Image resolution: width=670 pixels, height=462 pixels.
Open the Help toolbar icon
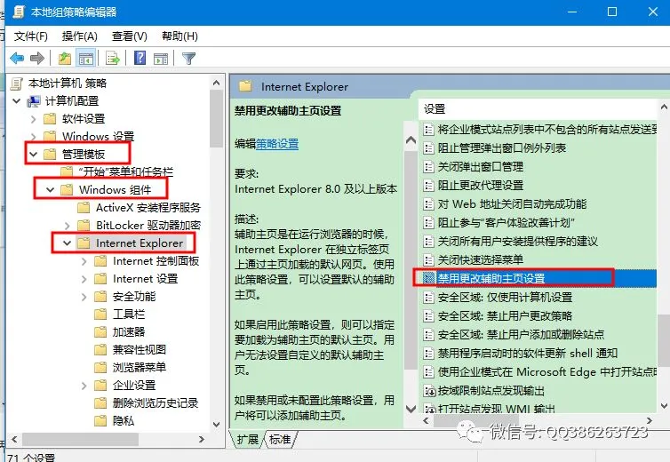click(x=140, y=58)
